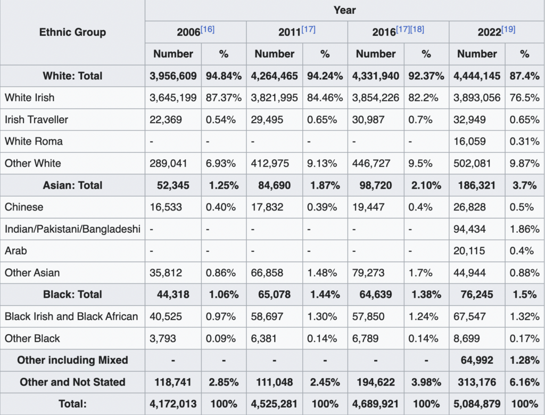Image resolution: width=545 pixels, height=415 pixels.
Task: Open citation [16] beside 2006
Action: click(208, 29)
